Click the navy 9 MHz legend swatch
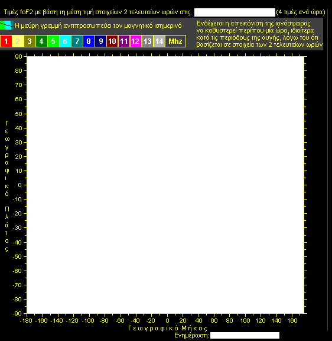The image size is (332, 341). (x=100, y=41)
